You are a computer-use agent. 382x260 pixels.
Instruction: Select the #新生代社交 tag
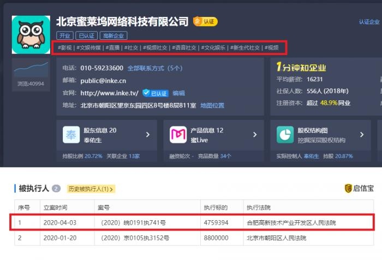pos(244,48)
